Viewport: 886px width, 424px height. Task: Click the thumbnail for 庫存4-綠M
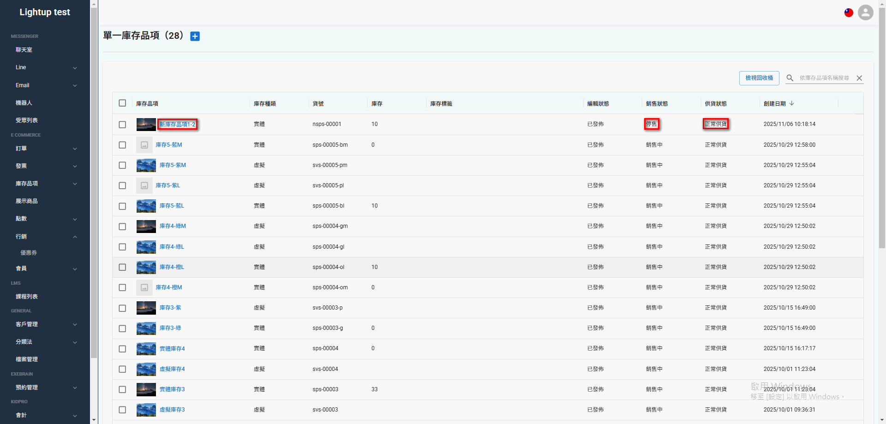pos(146,227)
